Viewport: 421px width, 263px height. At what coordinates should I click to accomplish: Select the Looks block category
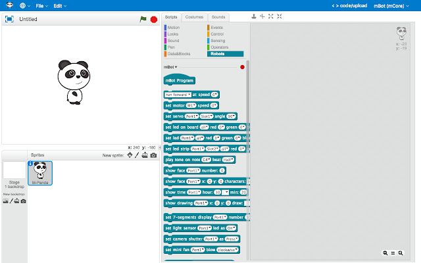tap(171, 34)
